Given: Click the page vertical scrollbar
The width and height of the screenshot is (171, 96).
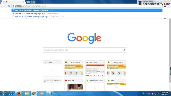Looking at the screenshot, I should pyautogui.click(x=170, y=51).
